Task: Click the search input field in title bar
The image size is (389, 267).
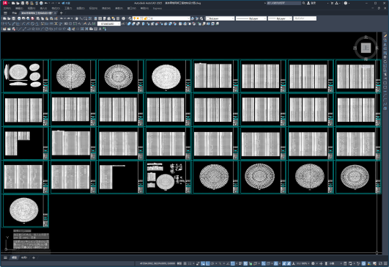Action: (284, 3)
